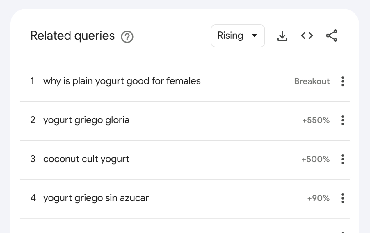Click the Breakout label
Viewport: 370px width, 233px height.
(x=312, y=81)
